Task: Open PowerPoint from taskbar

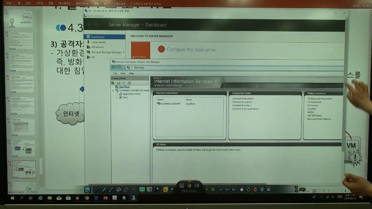Action: (x=105, y=198)
